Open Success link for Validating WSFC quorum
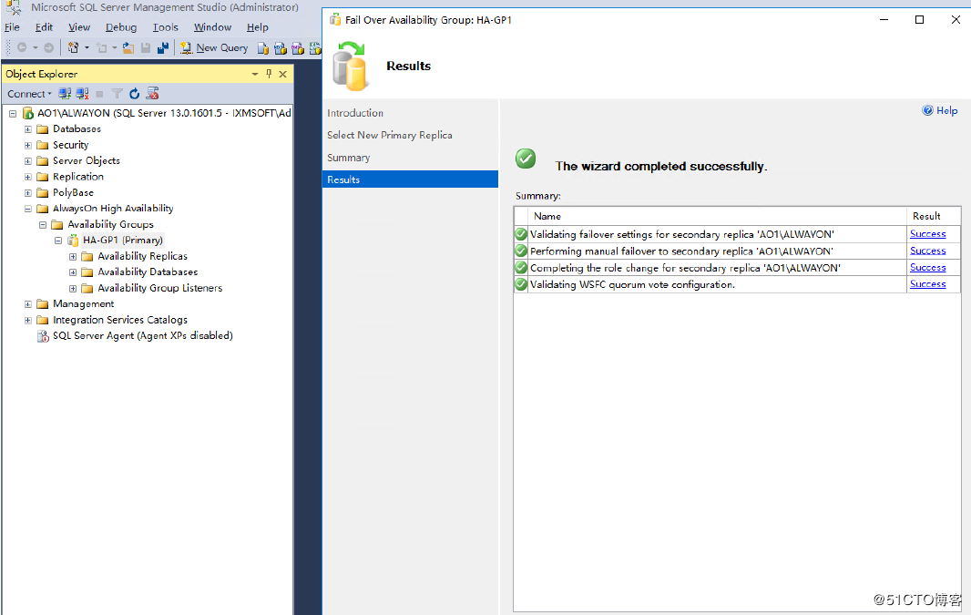The image size is (971, 615). coord(927,284)
